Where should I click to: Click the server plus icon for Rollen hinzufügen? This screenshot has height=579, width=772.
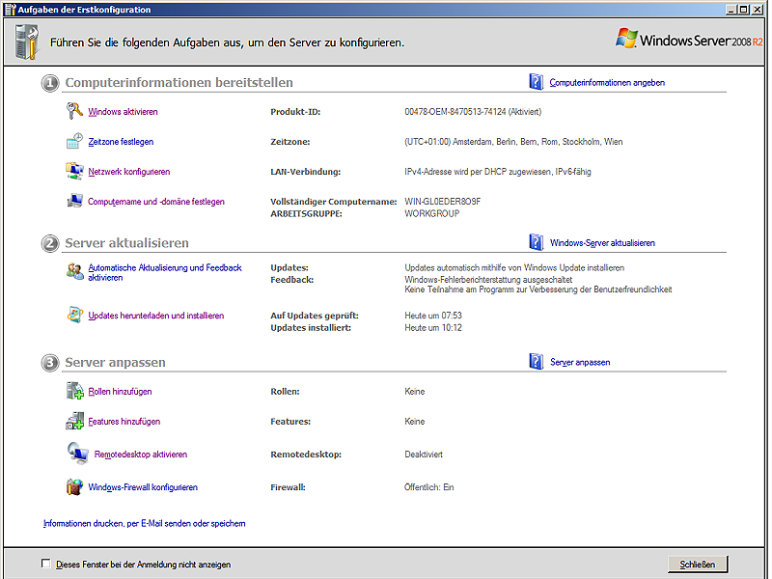point(75,391)
